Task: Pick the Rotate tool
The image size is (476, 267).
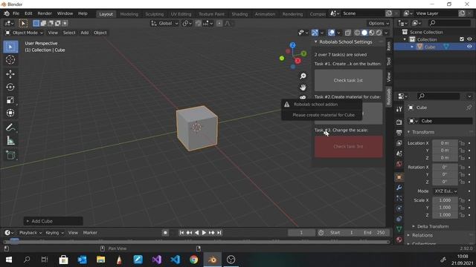Action: 10,88
